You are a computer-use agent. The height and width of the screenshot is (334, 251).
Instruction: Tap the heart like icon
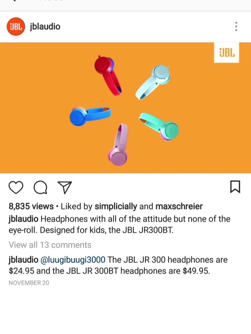tap(16, 187)
